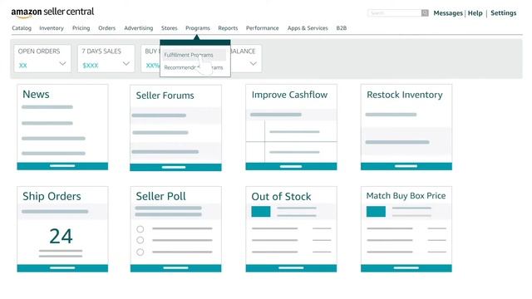Image resolution: width=532 pixels, height=299 pixels.
Task: Click the Restock Inventory card bottom button
Action: pos(406,166)
